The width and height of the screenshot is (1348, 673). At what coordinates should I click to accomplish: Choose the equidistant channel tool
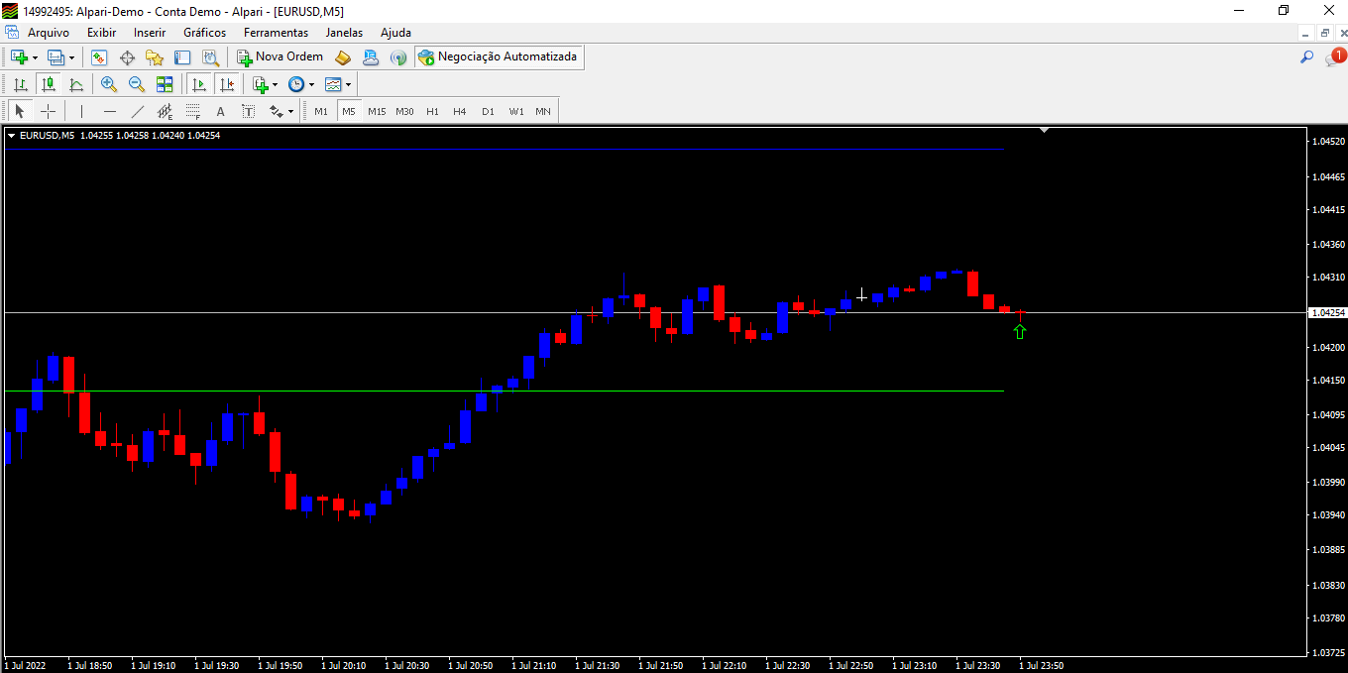[x=165, y=111]
